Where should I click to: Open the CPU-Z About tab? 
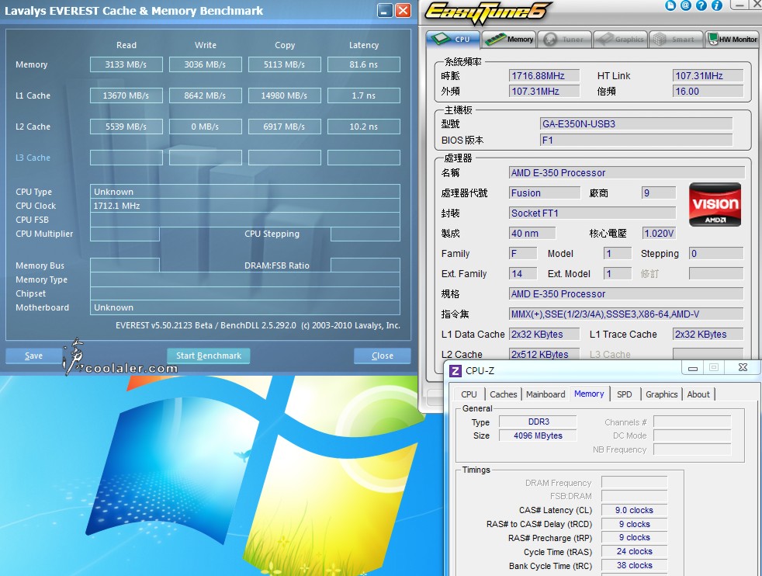(x=698, y=394)
